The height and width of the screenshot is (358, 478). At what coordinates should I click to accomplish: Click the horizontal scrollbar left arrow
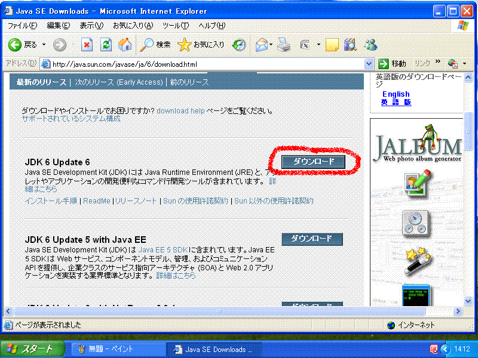(x=8, y=311)
